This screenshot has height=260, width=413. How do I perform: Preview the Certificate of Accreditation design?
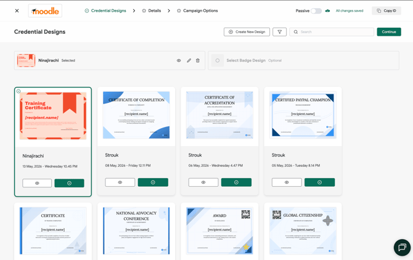click(x=203, y=182)
